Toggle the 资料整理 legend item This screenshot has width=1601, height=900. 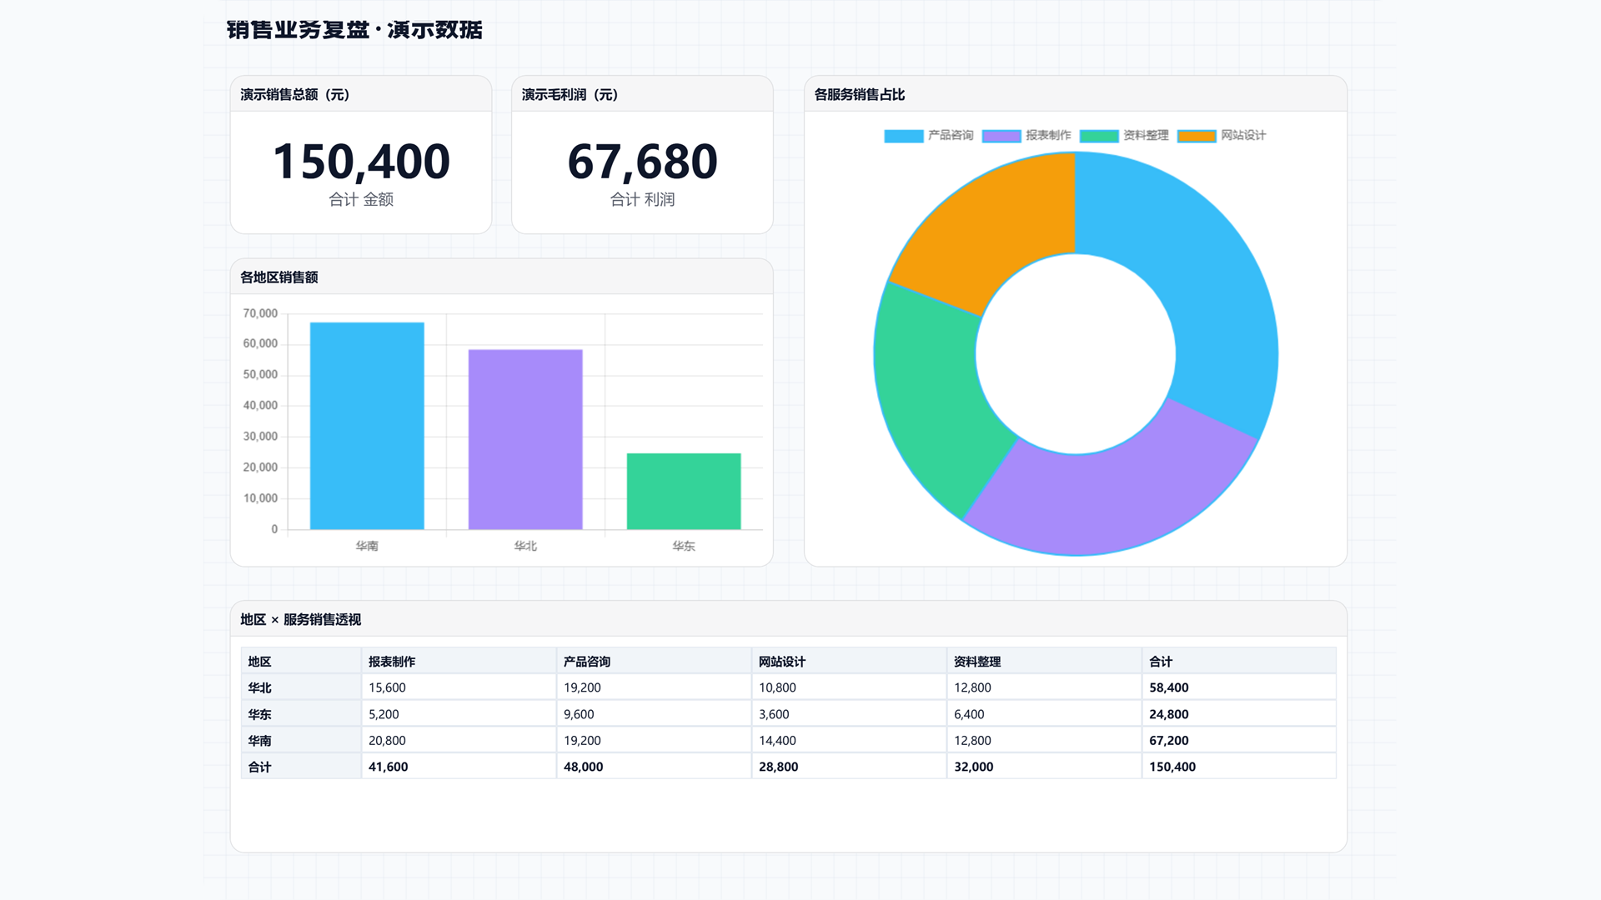coord(1124,136)
